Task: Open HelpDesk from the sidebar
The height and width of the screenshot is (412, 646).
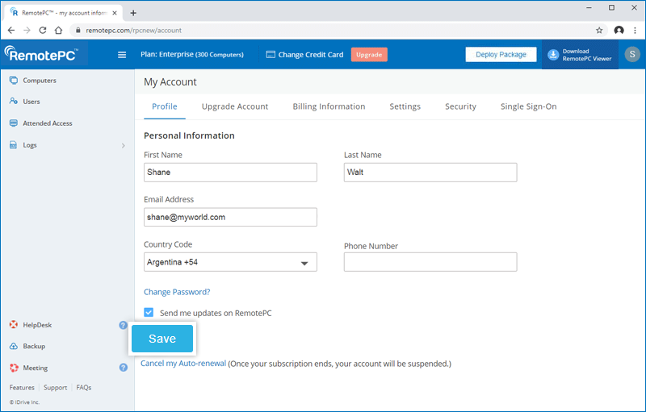Action: 31,325
